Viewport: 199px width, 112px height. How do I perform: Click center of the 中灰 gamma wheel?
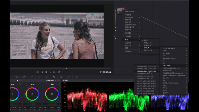coord(12,94)
